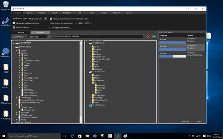The width and height of the screenshot is (223, 139).
Task: Click the green start archive icon
Action: click(x=154, y=36)
